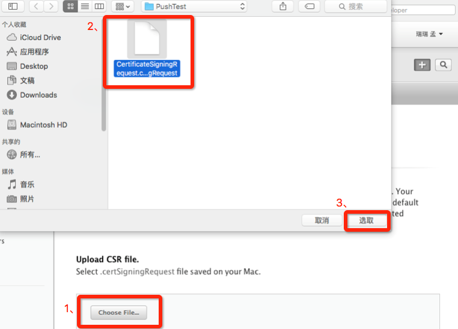Click the 设备 section header
The width and height of the screenshot is (458, 329).
(x=8, y=112)
